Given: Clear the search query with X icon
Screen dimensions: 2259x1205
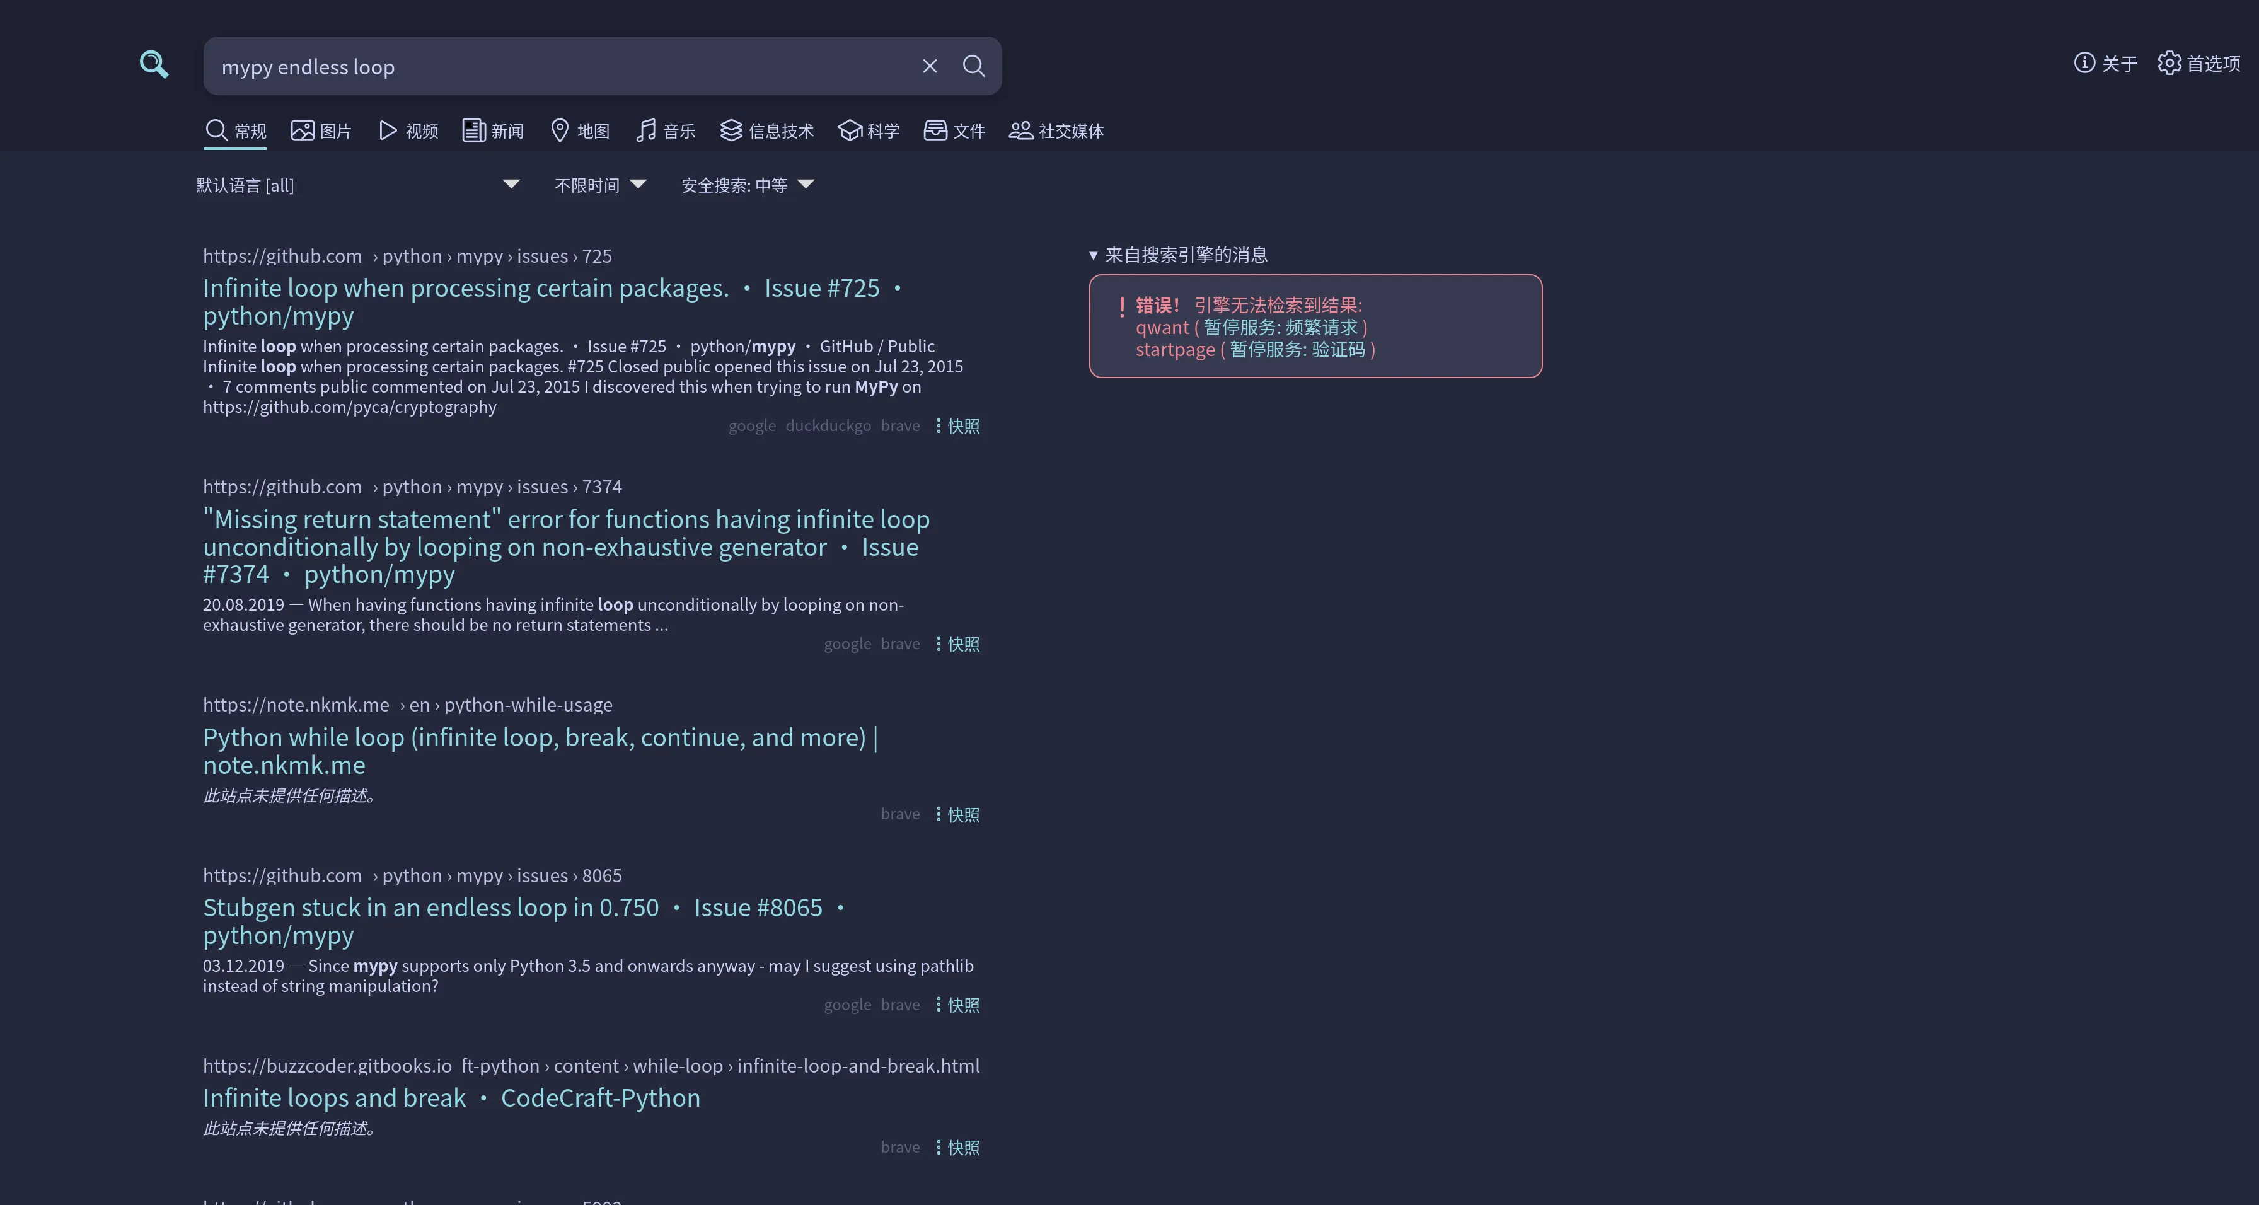Looking at the screenshot, I should click(x=930, y=66).
